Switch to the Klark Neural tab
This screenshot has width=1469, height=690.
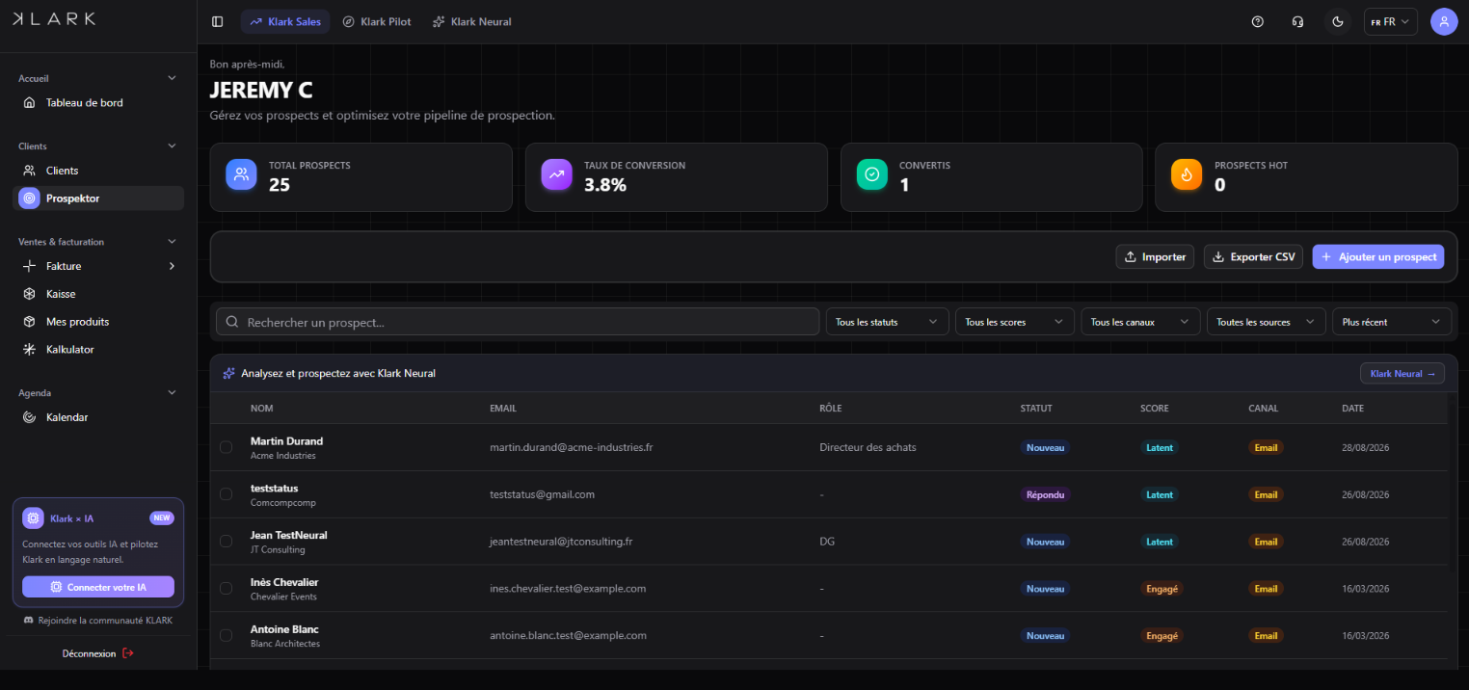coord(472,21)
